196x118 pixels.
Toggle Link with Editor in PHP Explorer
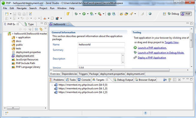click(x=41, y=29)
